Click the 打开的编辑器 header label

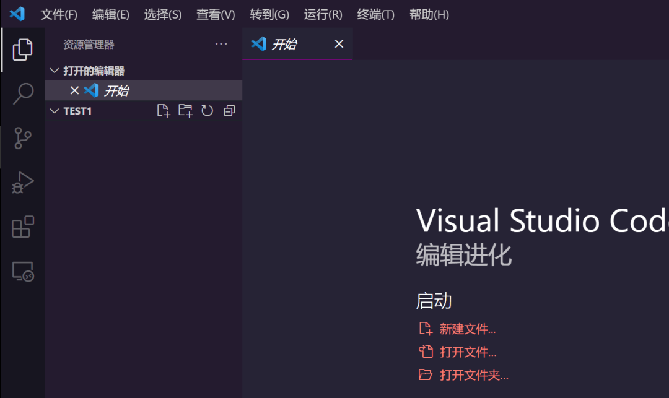click(94, 71)
